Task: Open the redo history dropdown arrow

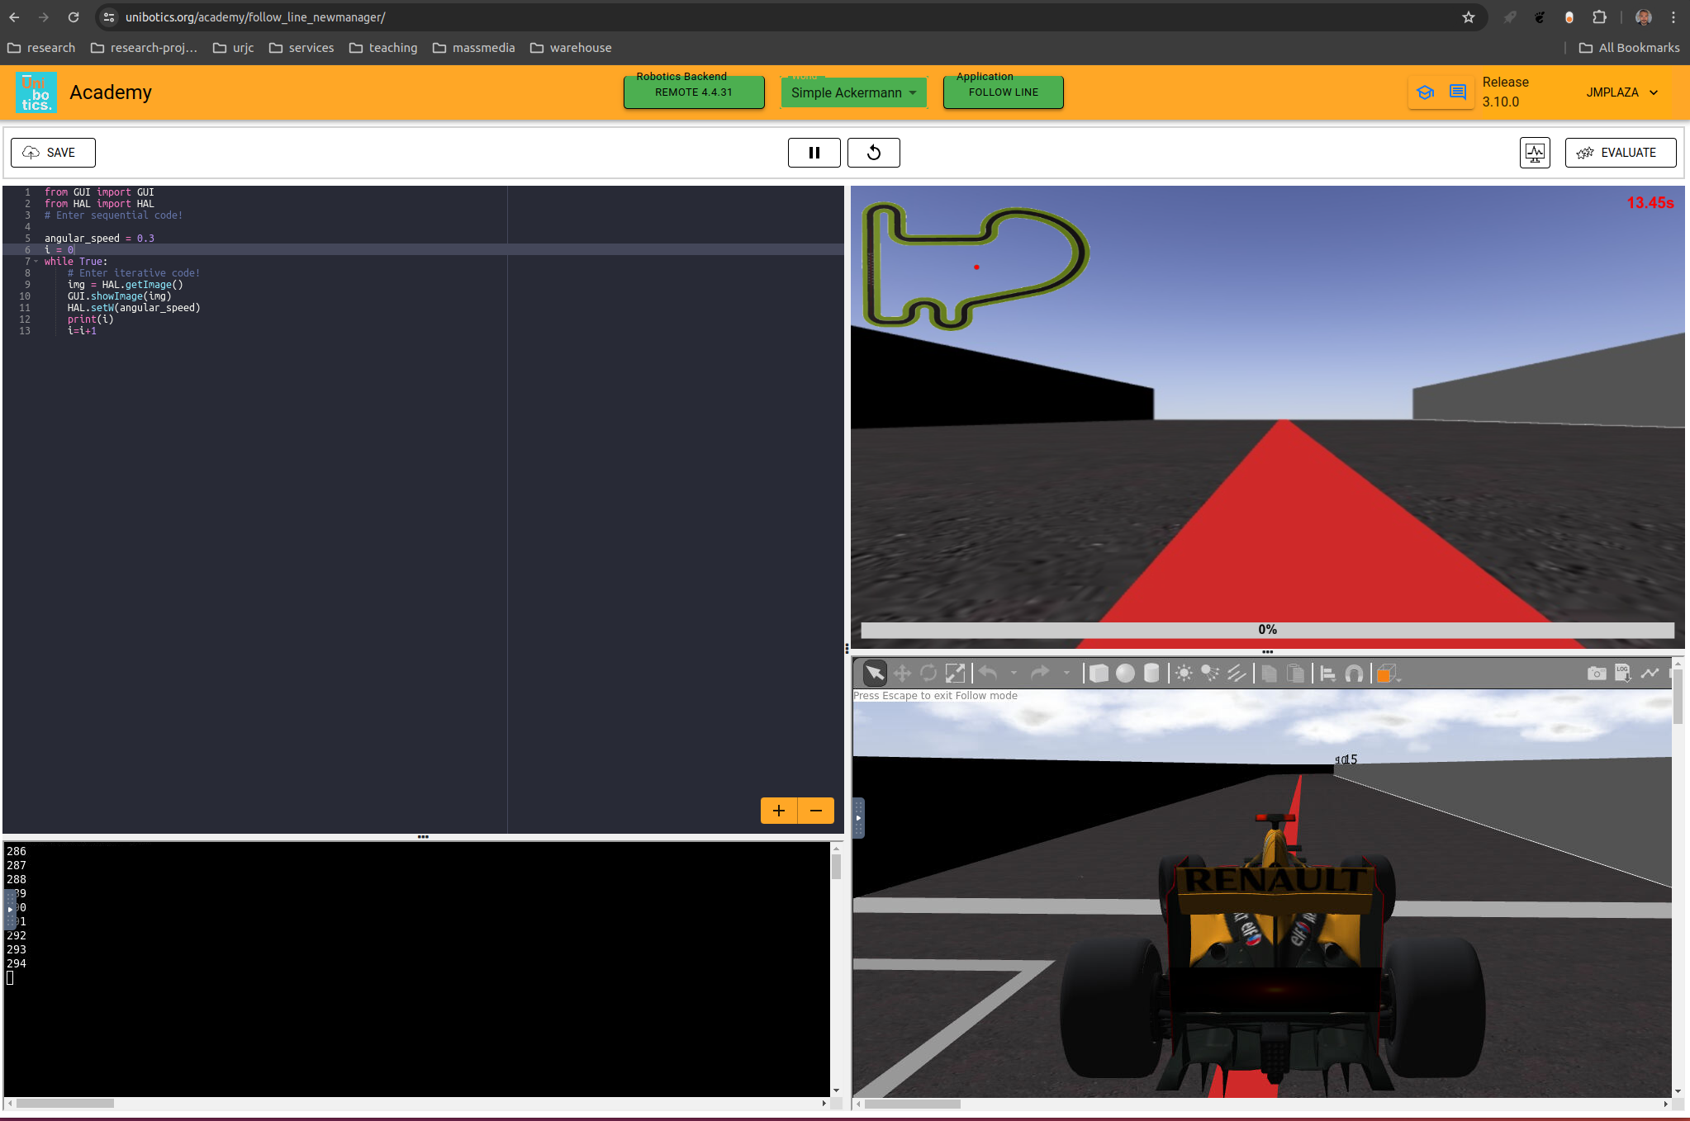Action: tap(1066, 673)
